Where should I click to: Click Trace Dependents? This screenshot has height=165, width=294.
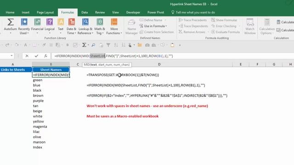tap(193, 26)
